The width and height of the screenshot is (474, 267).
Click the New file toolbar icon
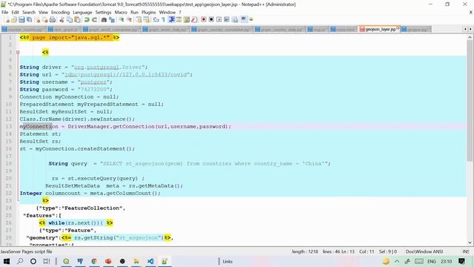7,20
